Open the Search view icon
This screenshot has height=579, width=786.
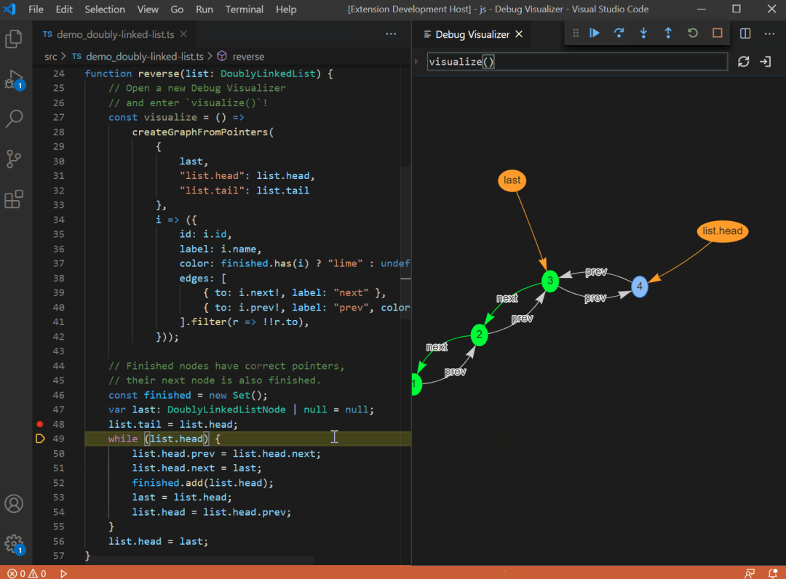[x=14, y=119]
